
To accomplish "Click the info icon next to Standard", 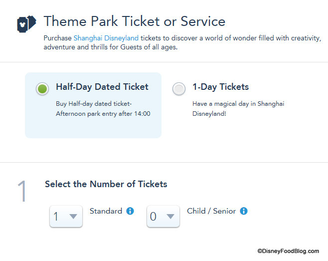I will [x=130, y=211].
